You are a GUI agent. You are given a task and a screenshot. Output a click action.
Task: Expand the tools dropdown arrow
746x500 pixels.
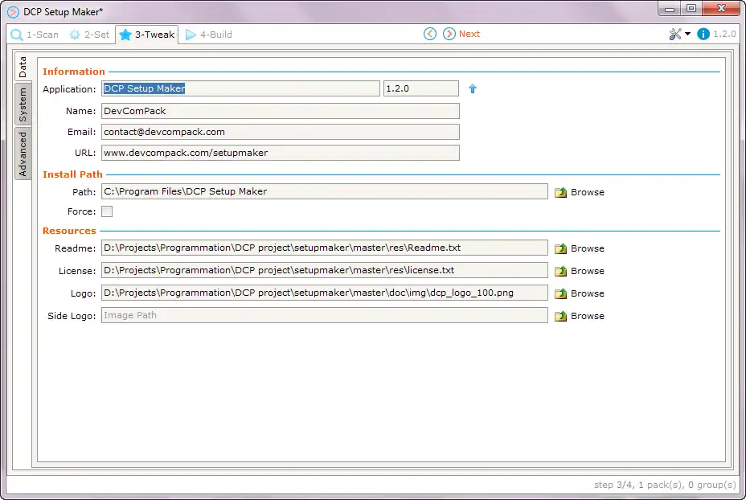click(687, 34)
